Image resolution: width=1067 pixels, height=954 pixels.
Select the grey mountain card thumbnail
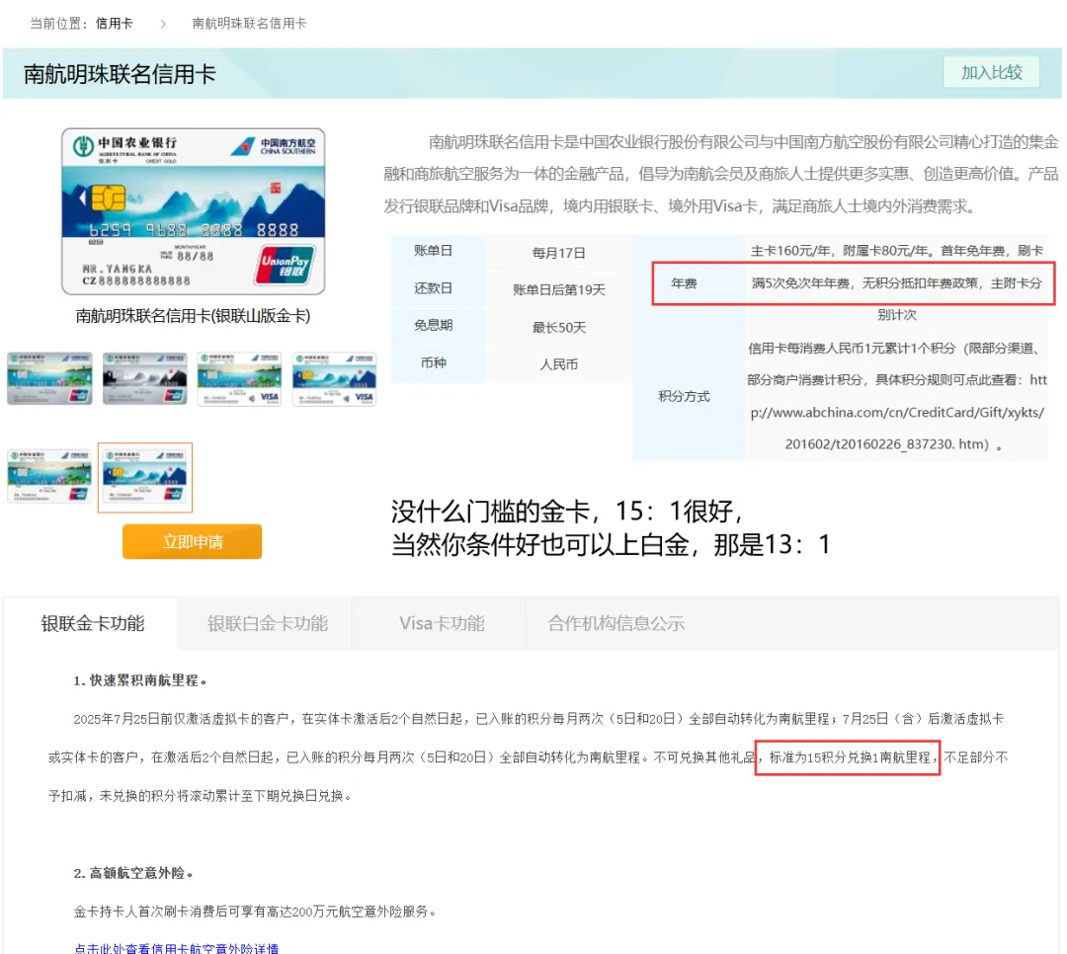[x=145, y=378]
